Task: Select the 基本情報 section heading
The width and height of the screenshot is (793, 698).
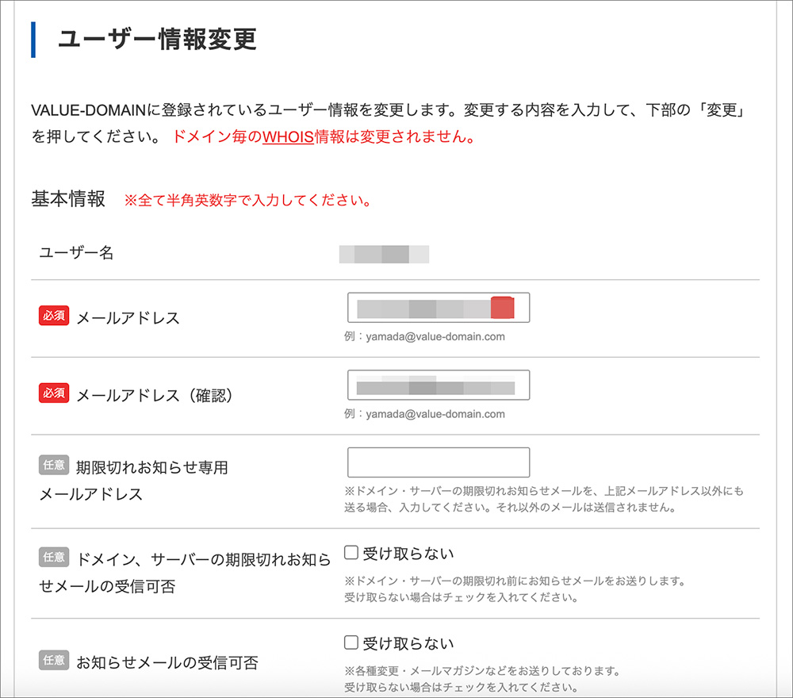Action: coord(67,199)
